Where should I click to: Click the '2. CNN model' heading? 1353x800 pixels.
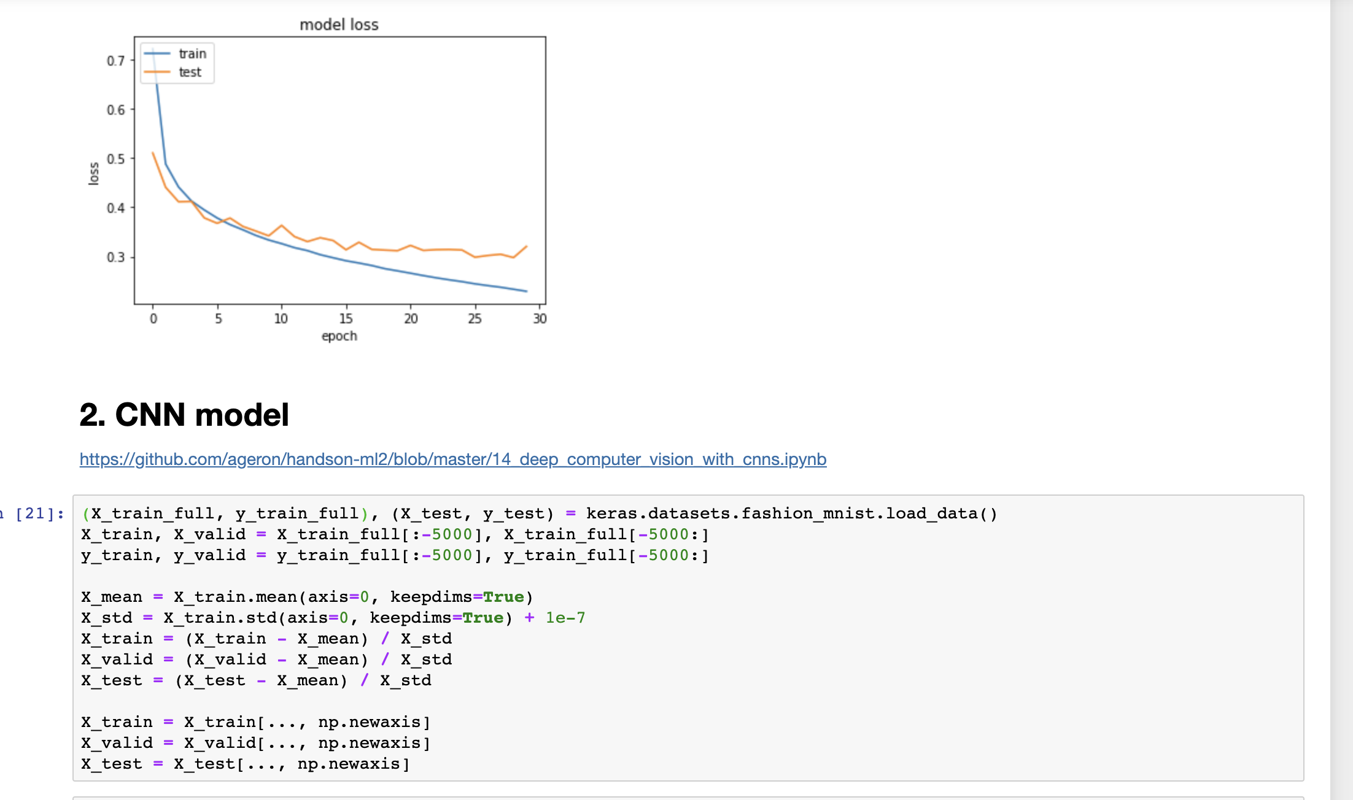coord(184,415)
